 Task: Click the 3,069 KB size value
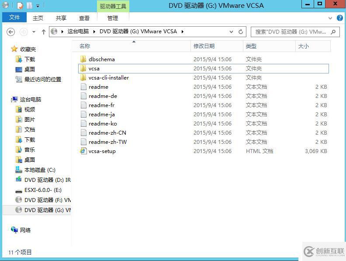[316, 151]
